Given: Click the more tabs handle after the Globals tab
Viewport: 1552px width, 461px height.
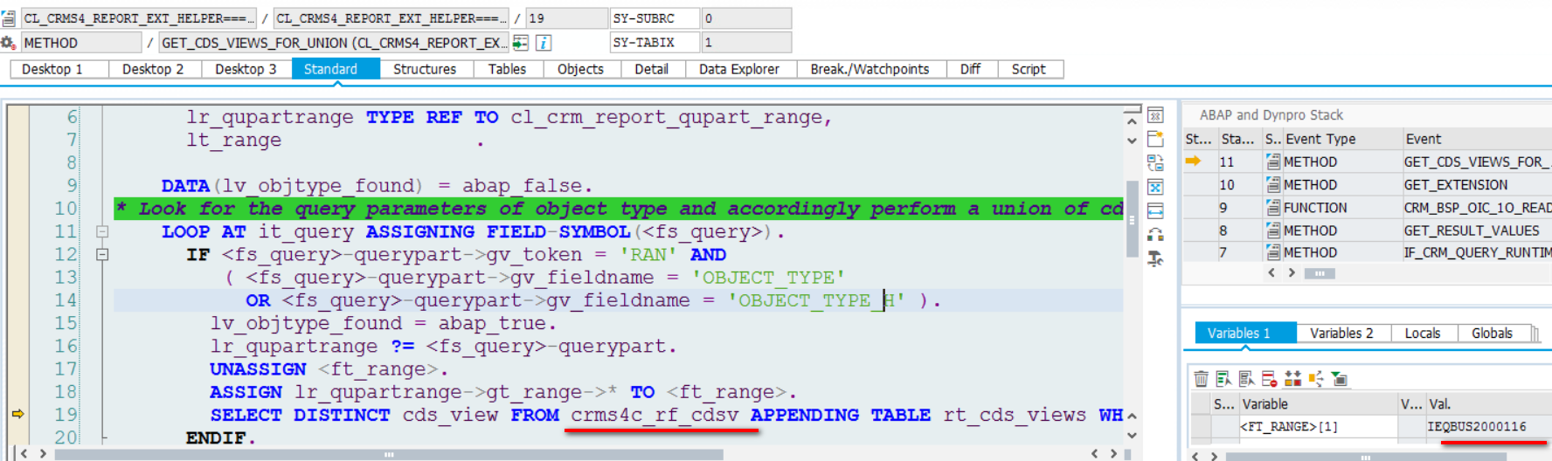Looking at the screenshot, I should [1535, 334].
